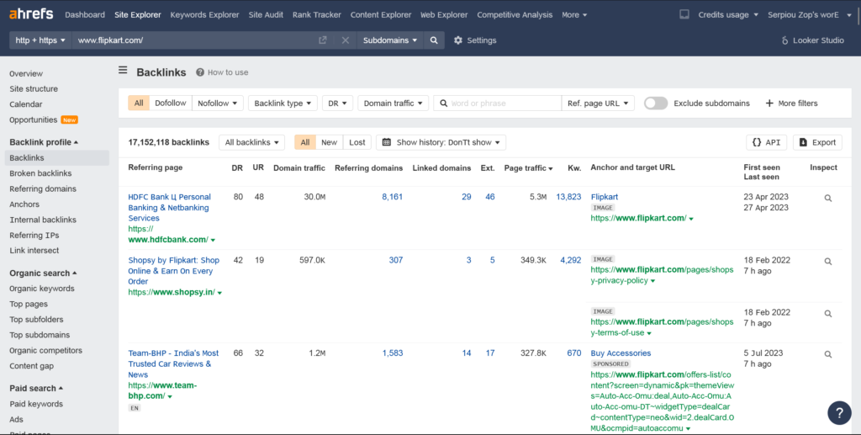Screen dimensions: 861x435
Task: Open Domain traffic filter dropdown
Action: [x=394, y=103]
